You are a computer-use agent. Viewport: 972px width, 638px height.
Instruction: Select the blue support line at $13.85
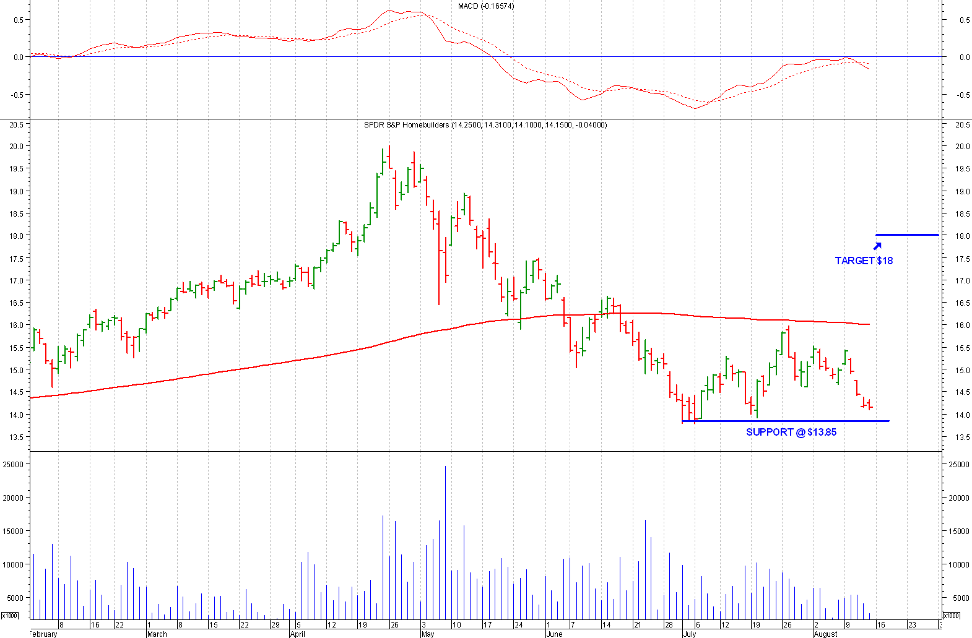(x=785, y=421)
